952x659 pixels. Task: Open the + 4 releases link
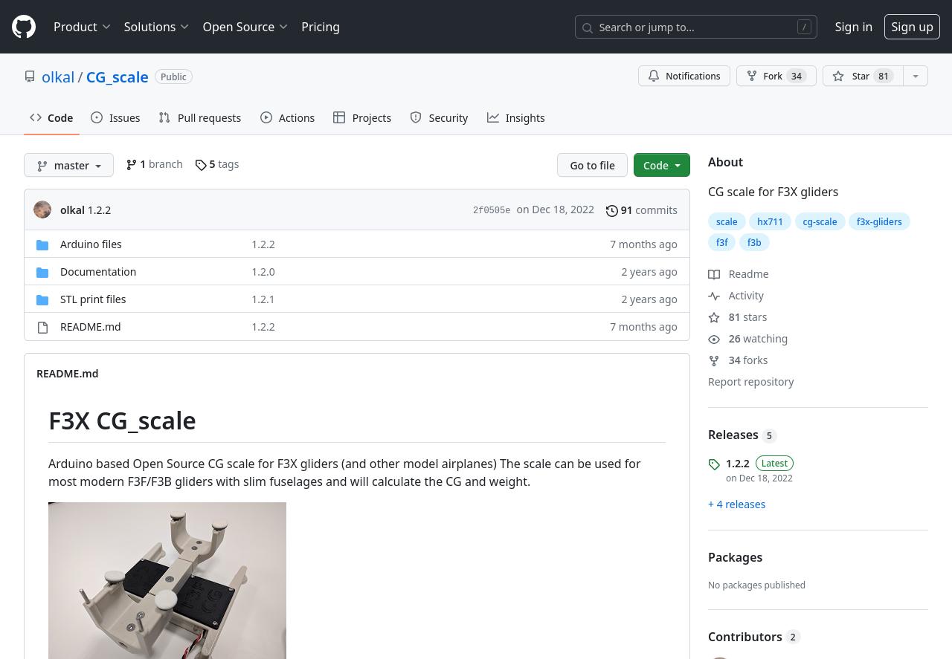736,504
